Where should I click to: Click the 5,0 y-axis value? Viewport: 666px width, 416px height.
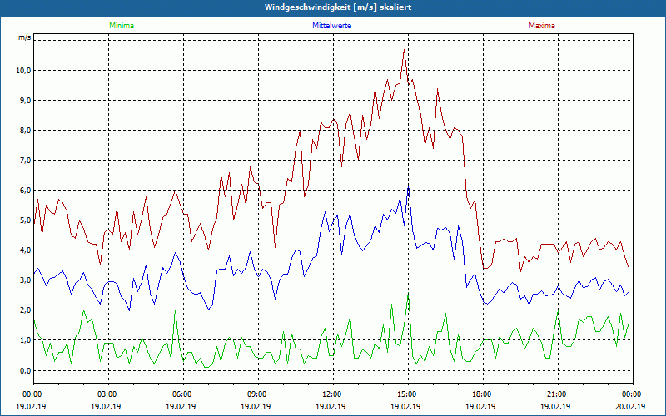pyautogui.click(x=26, y=220)
